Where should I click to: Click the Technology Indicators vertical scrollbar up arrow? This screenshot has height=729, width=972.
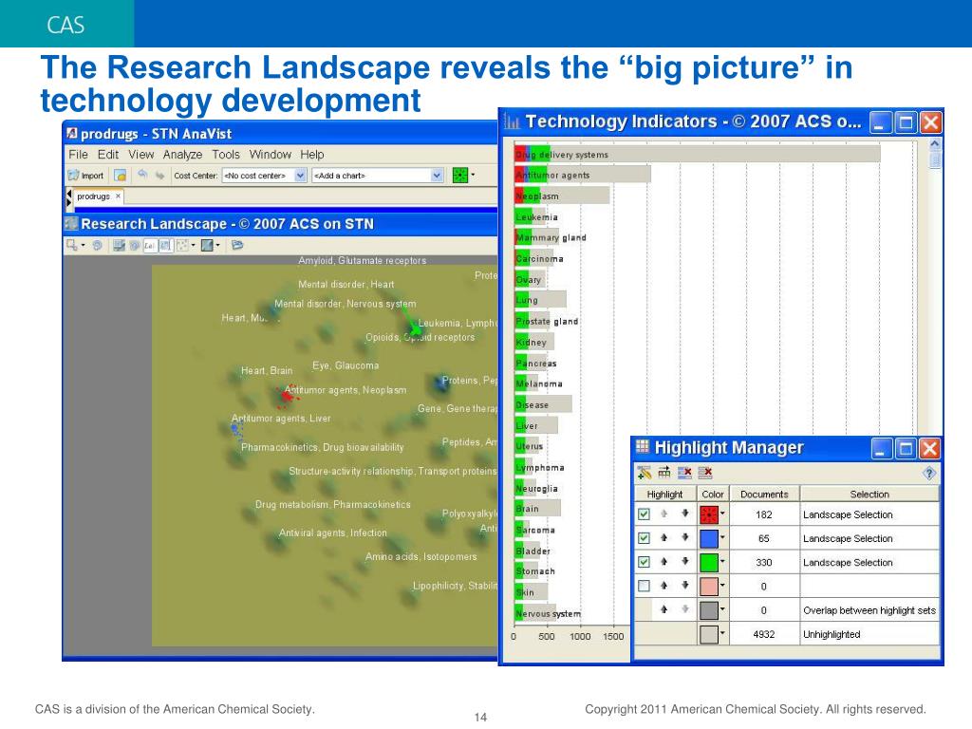935,144
